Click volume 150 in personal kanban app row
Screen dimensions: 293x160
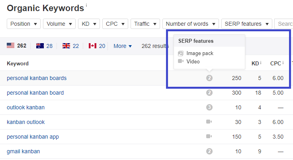[x=236, y=137]
